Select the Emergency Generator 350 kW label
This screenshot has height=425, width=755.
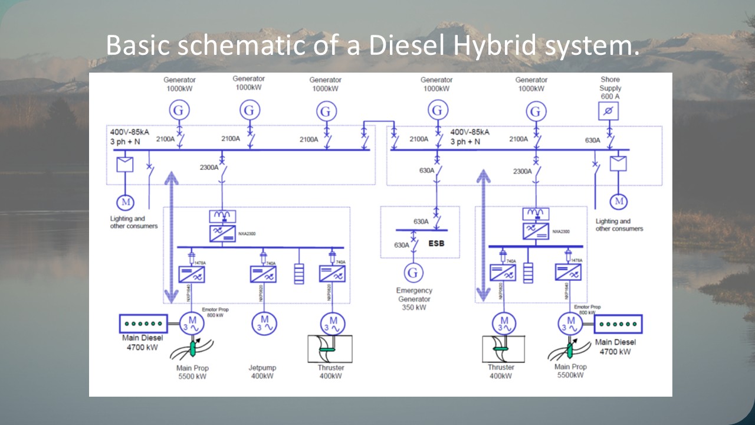414,299
